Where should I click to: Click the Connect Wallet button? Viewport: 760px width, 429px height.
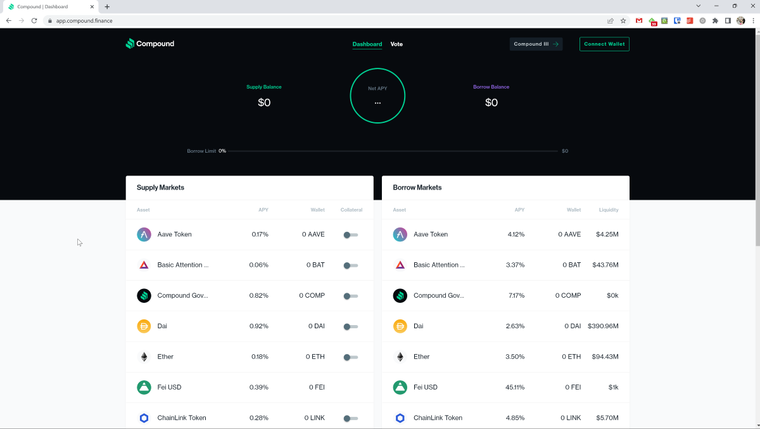604,44
